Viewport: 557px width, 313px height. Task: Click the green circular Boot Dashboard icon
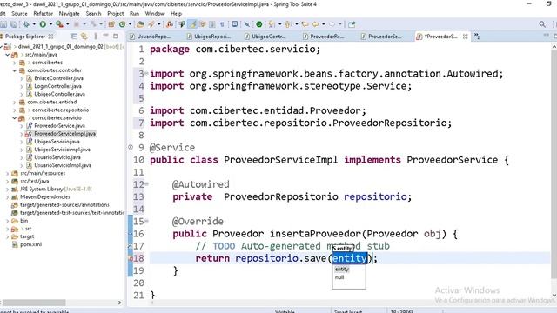pyautogui.click(x=259, y=24)
